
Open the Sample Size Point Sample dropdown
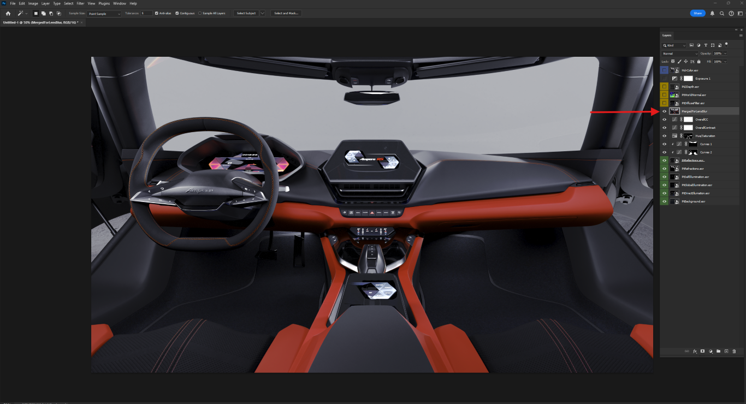(104, 13)
